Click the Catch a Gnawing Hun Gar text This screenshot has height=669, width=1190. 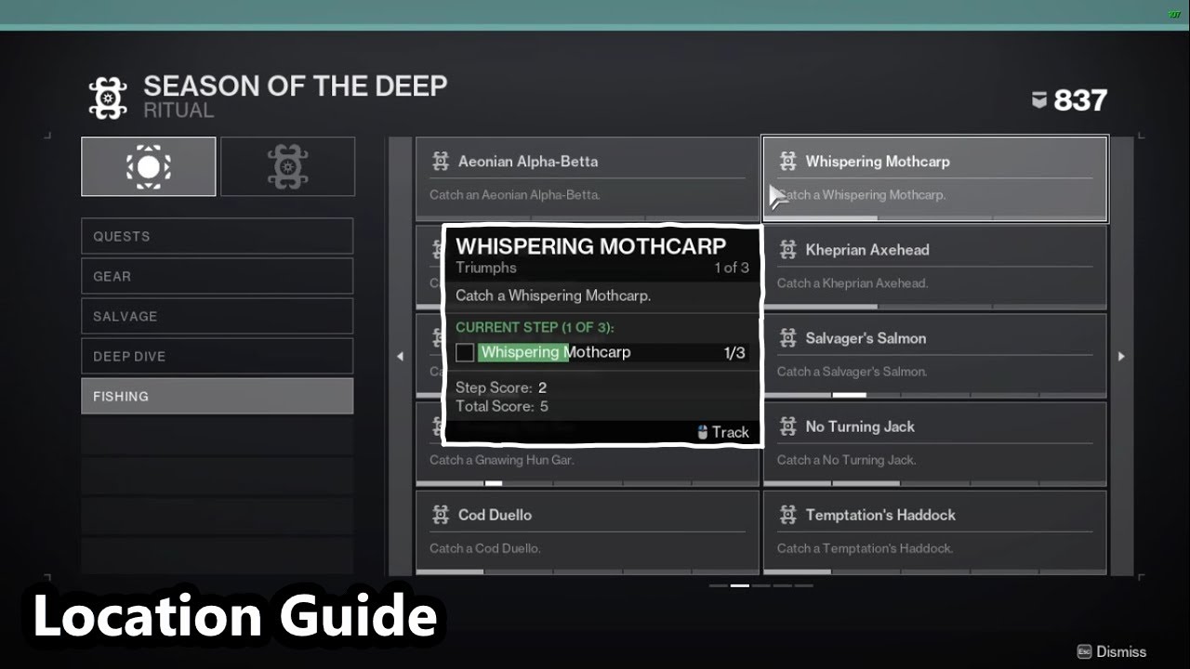point(502,460)
